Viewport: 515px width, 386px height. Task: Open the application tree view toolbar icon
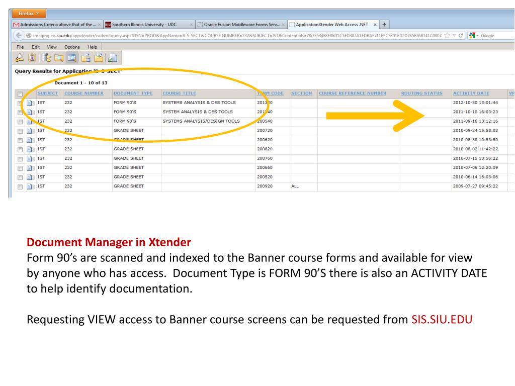click(46, 58)
